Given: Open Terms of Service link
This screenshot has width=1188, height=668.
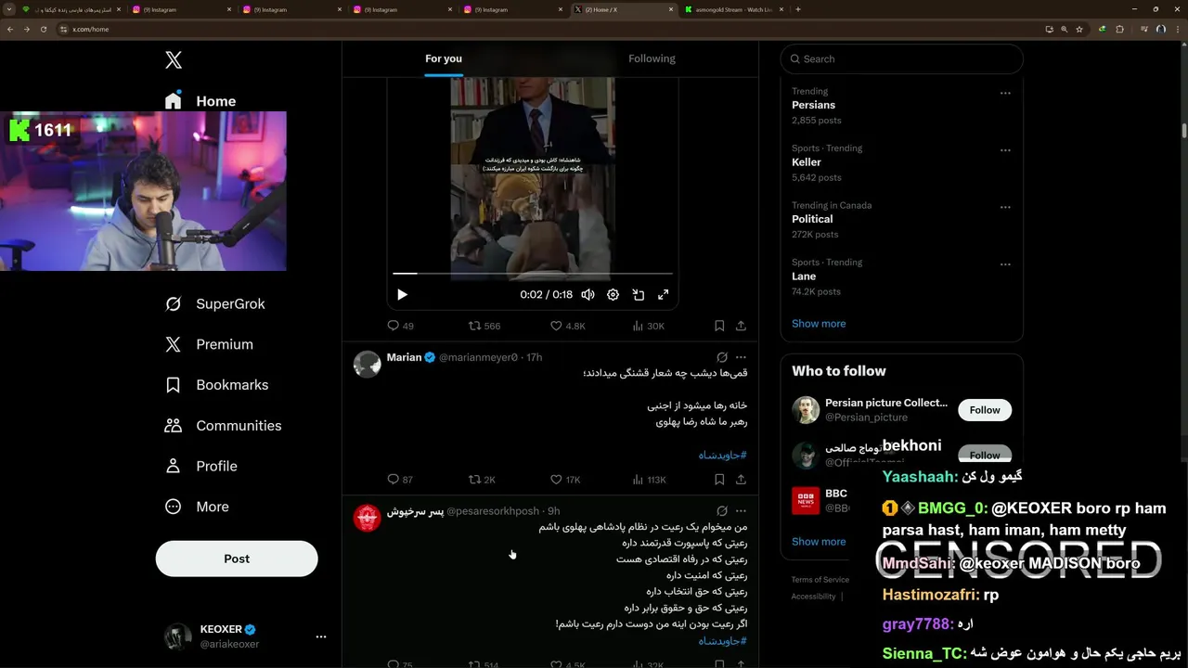Looking at the screenshot, I should click(820, 580).
